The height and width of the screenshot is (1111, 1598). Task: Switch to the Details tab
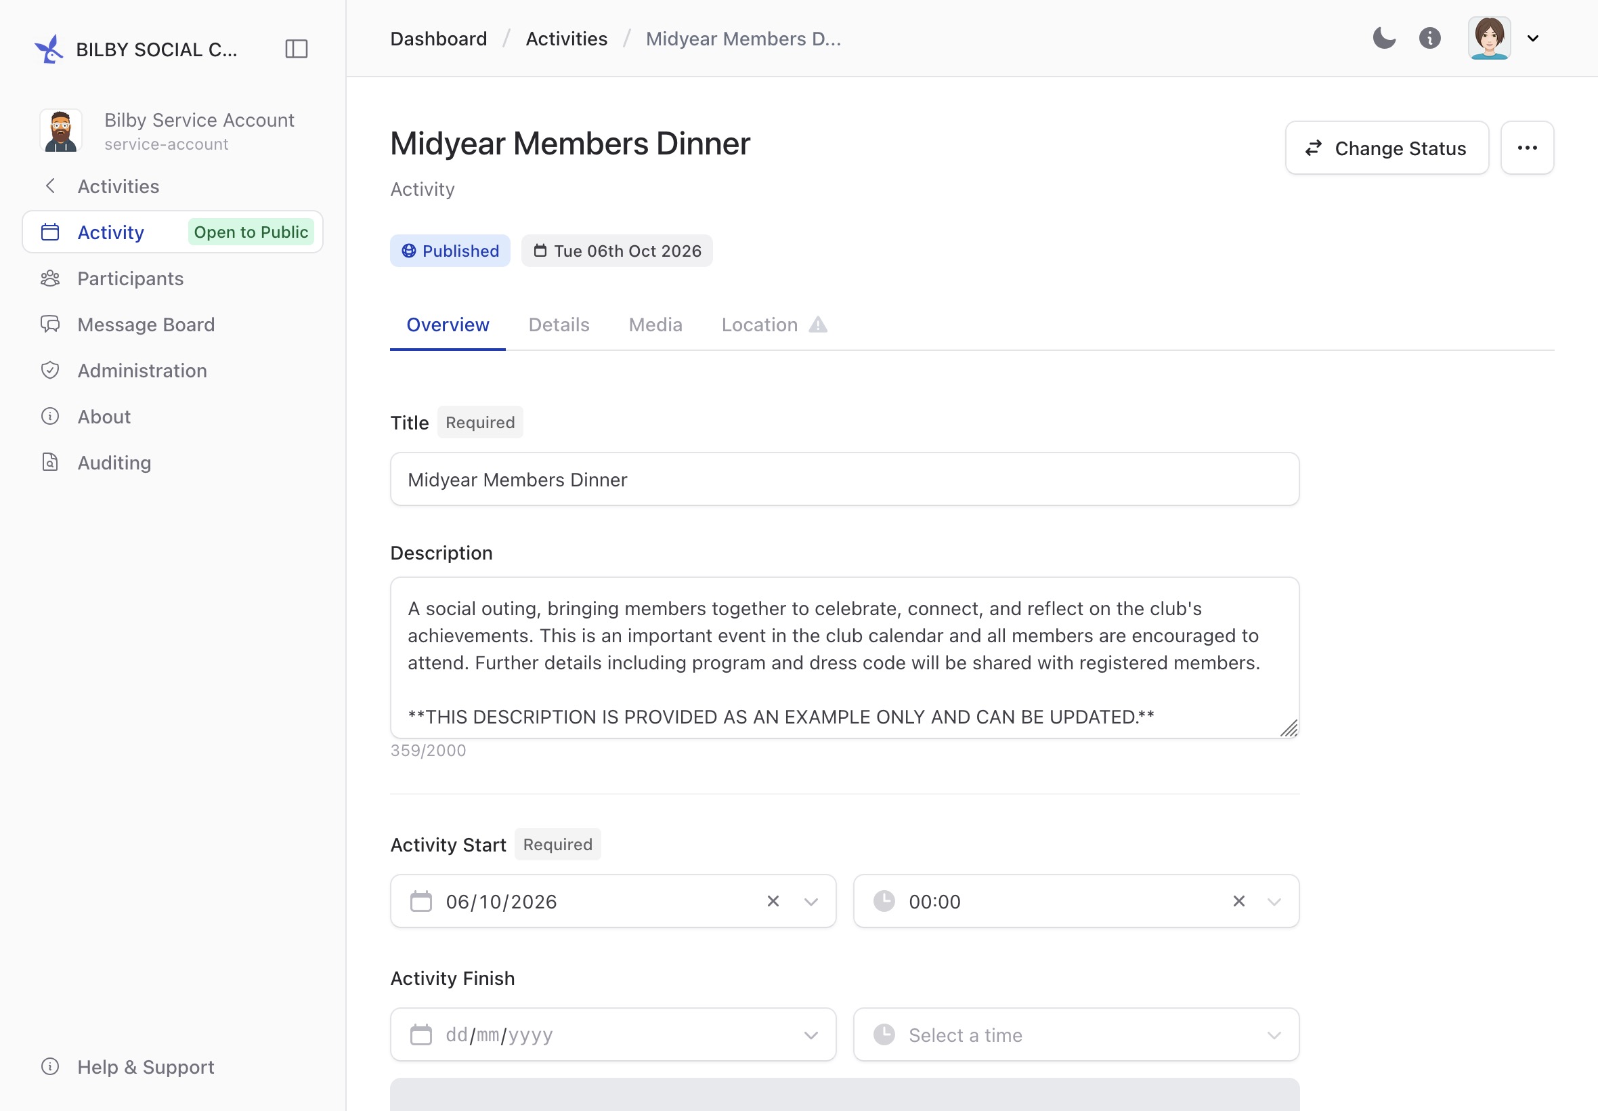(x=559, y=324)
